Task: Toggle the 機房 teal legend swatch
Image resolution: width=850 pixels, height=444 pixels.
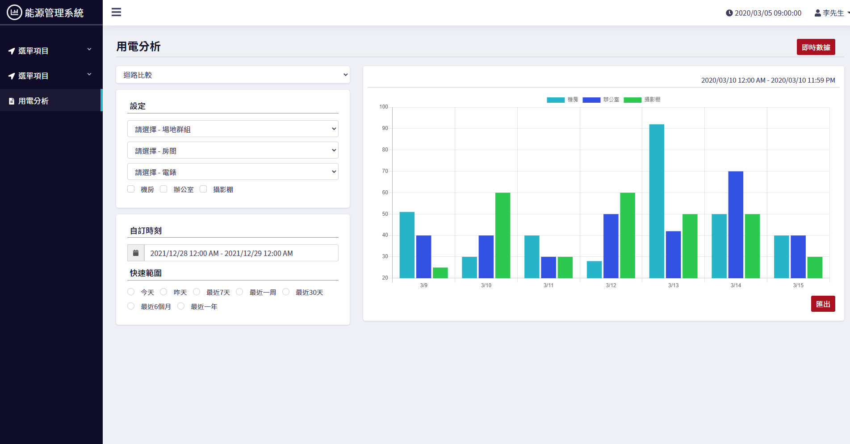Action: (556, 100)
